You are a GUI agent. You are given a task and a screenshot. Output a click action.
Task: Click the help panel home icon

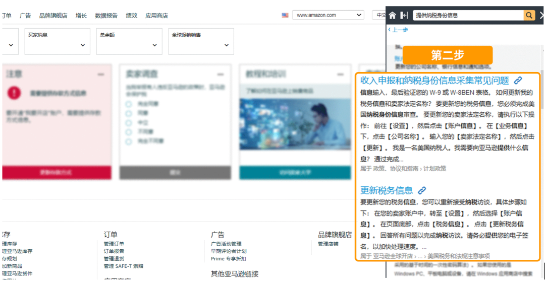(393, 16)
